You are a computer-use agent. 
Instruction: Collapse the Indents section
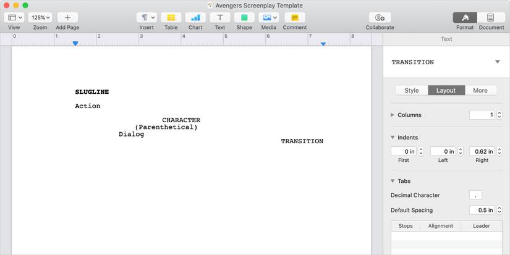click(x=393, y=138)
